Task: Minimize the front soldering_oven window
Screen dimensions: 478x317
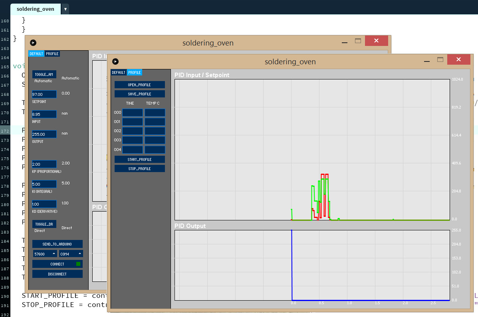Action: 427,60
